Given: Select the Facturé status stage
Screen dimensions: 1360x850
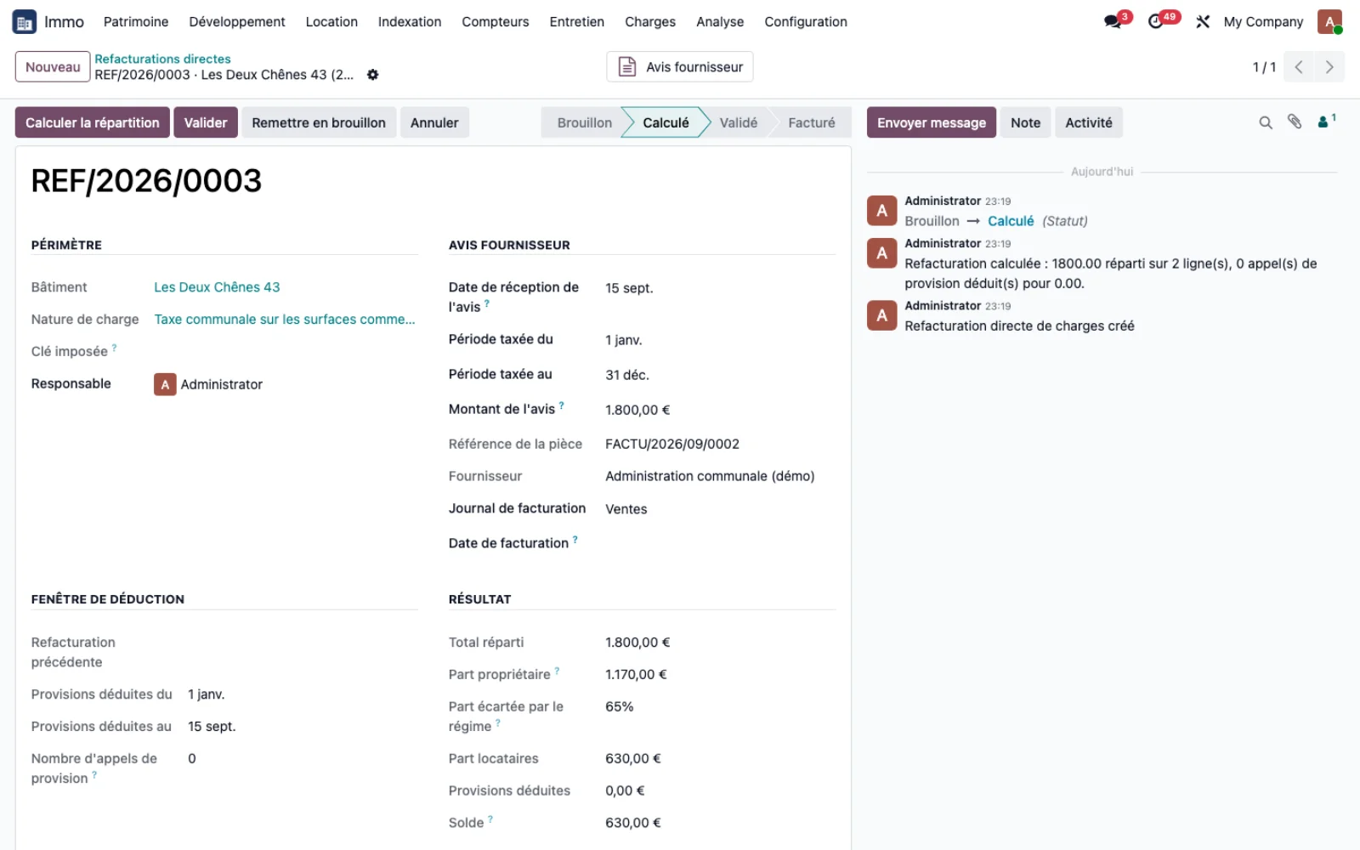Looking at the screenshot, I should coord(811,122).
